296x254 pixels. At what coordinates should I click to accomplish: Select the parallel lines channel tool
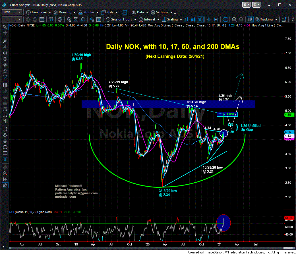point(5,65)
